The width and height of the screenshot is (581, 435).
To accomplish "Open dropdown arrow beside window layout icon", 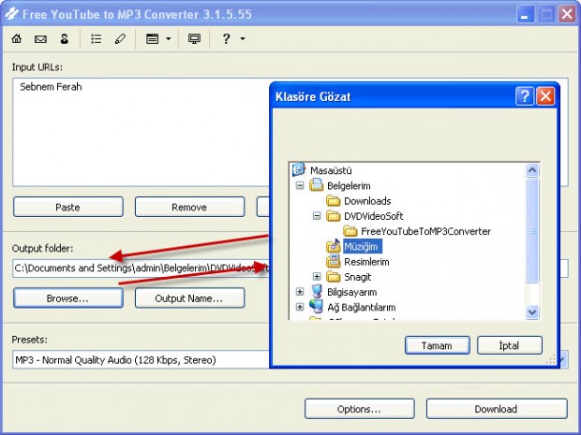I will [169, 38].
